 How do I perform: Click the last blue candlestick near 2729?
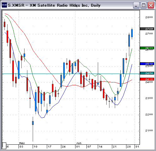[x=132, y=33]
